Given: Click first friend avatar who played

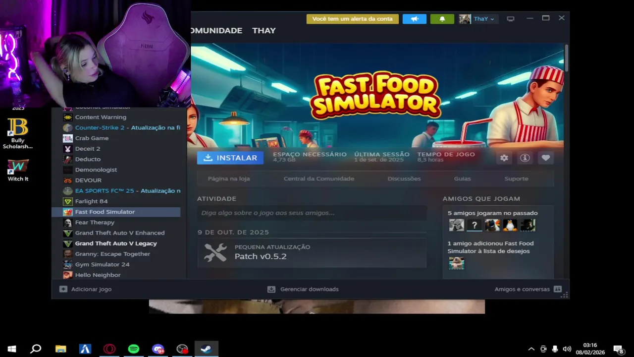Looking at the screenshot, I should click(x=456, y=225).
